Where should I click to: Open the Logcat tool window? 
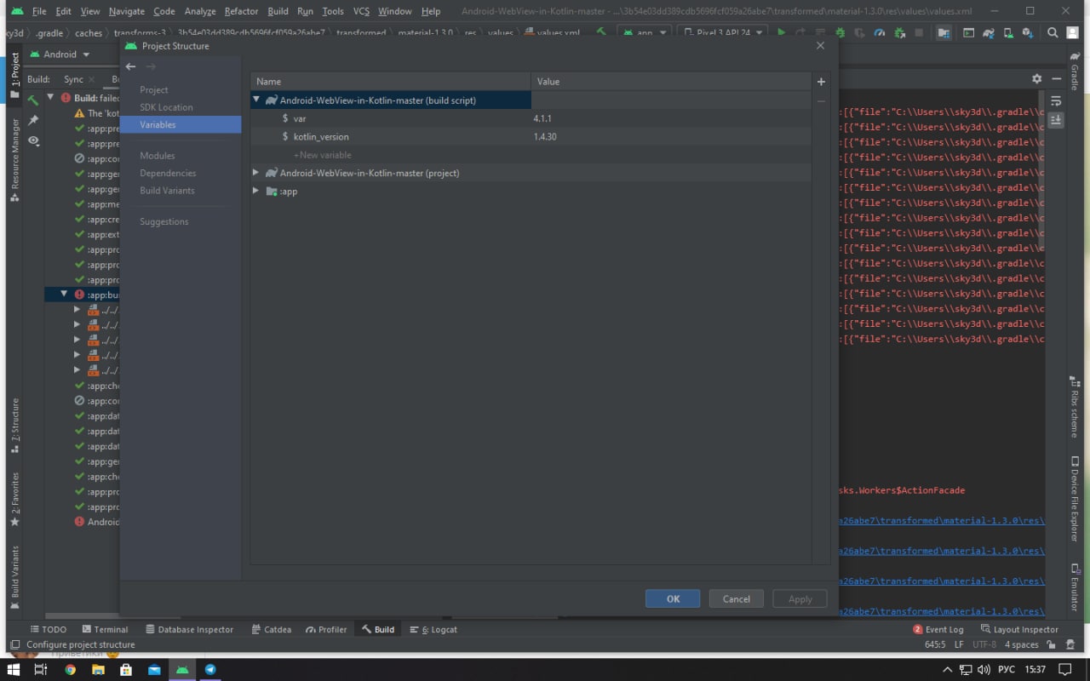(433, 629)
